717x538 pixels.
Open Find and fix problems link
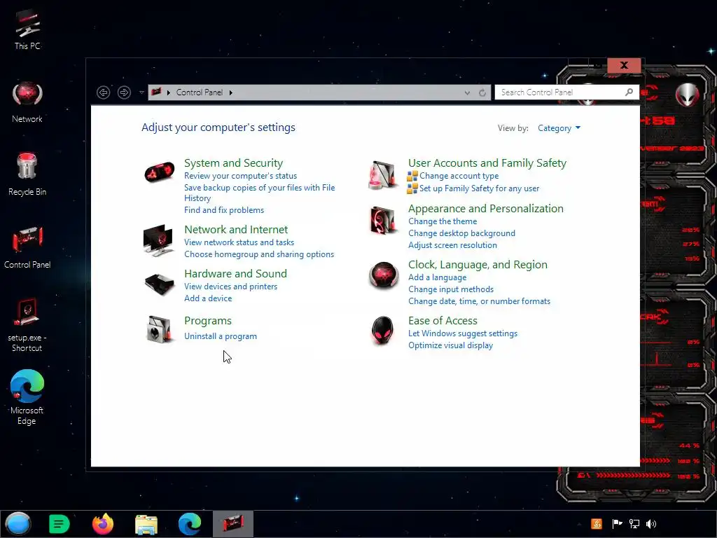pos(224,210)
